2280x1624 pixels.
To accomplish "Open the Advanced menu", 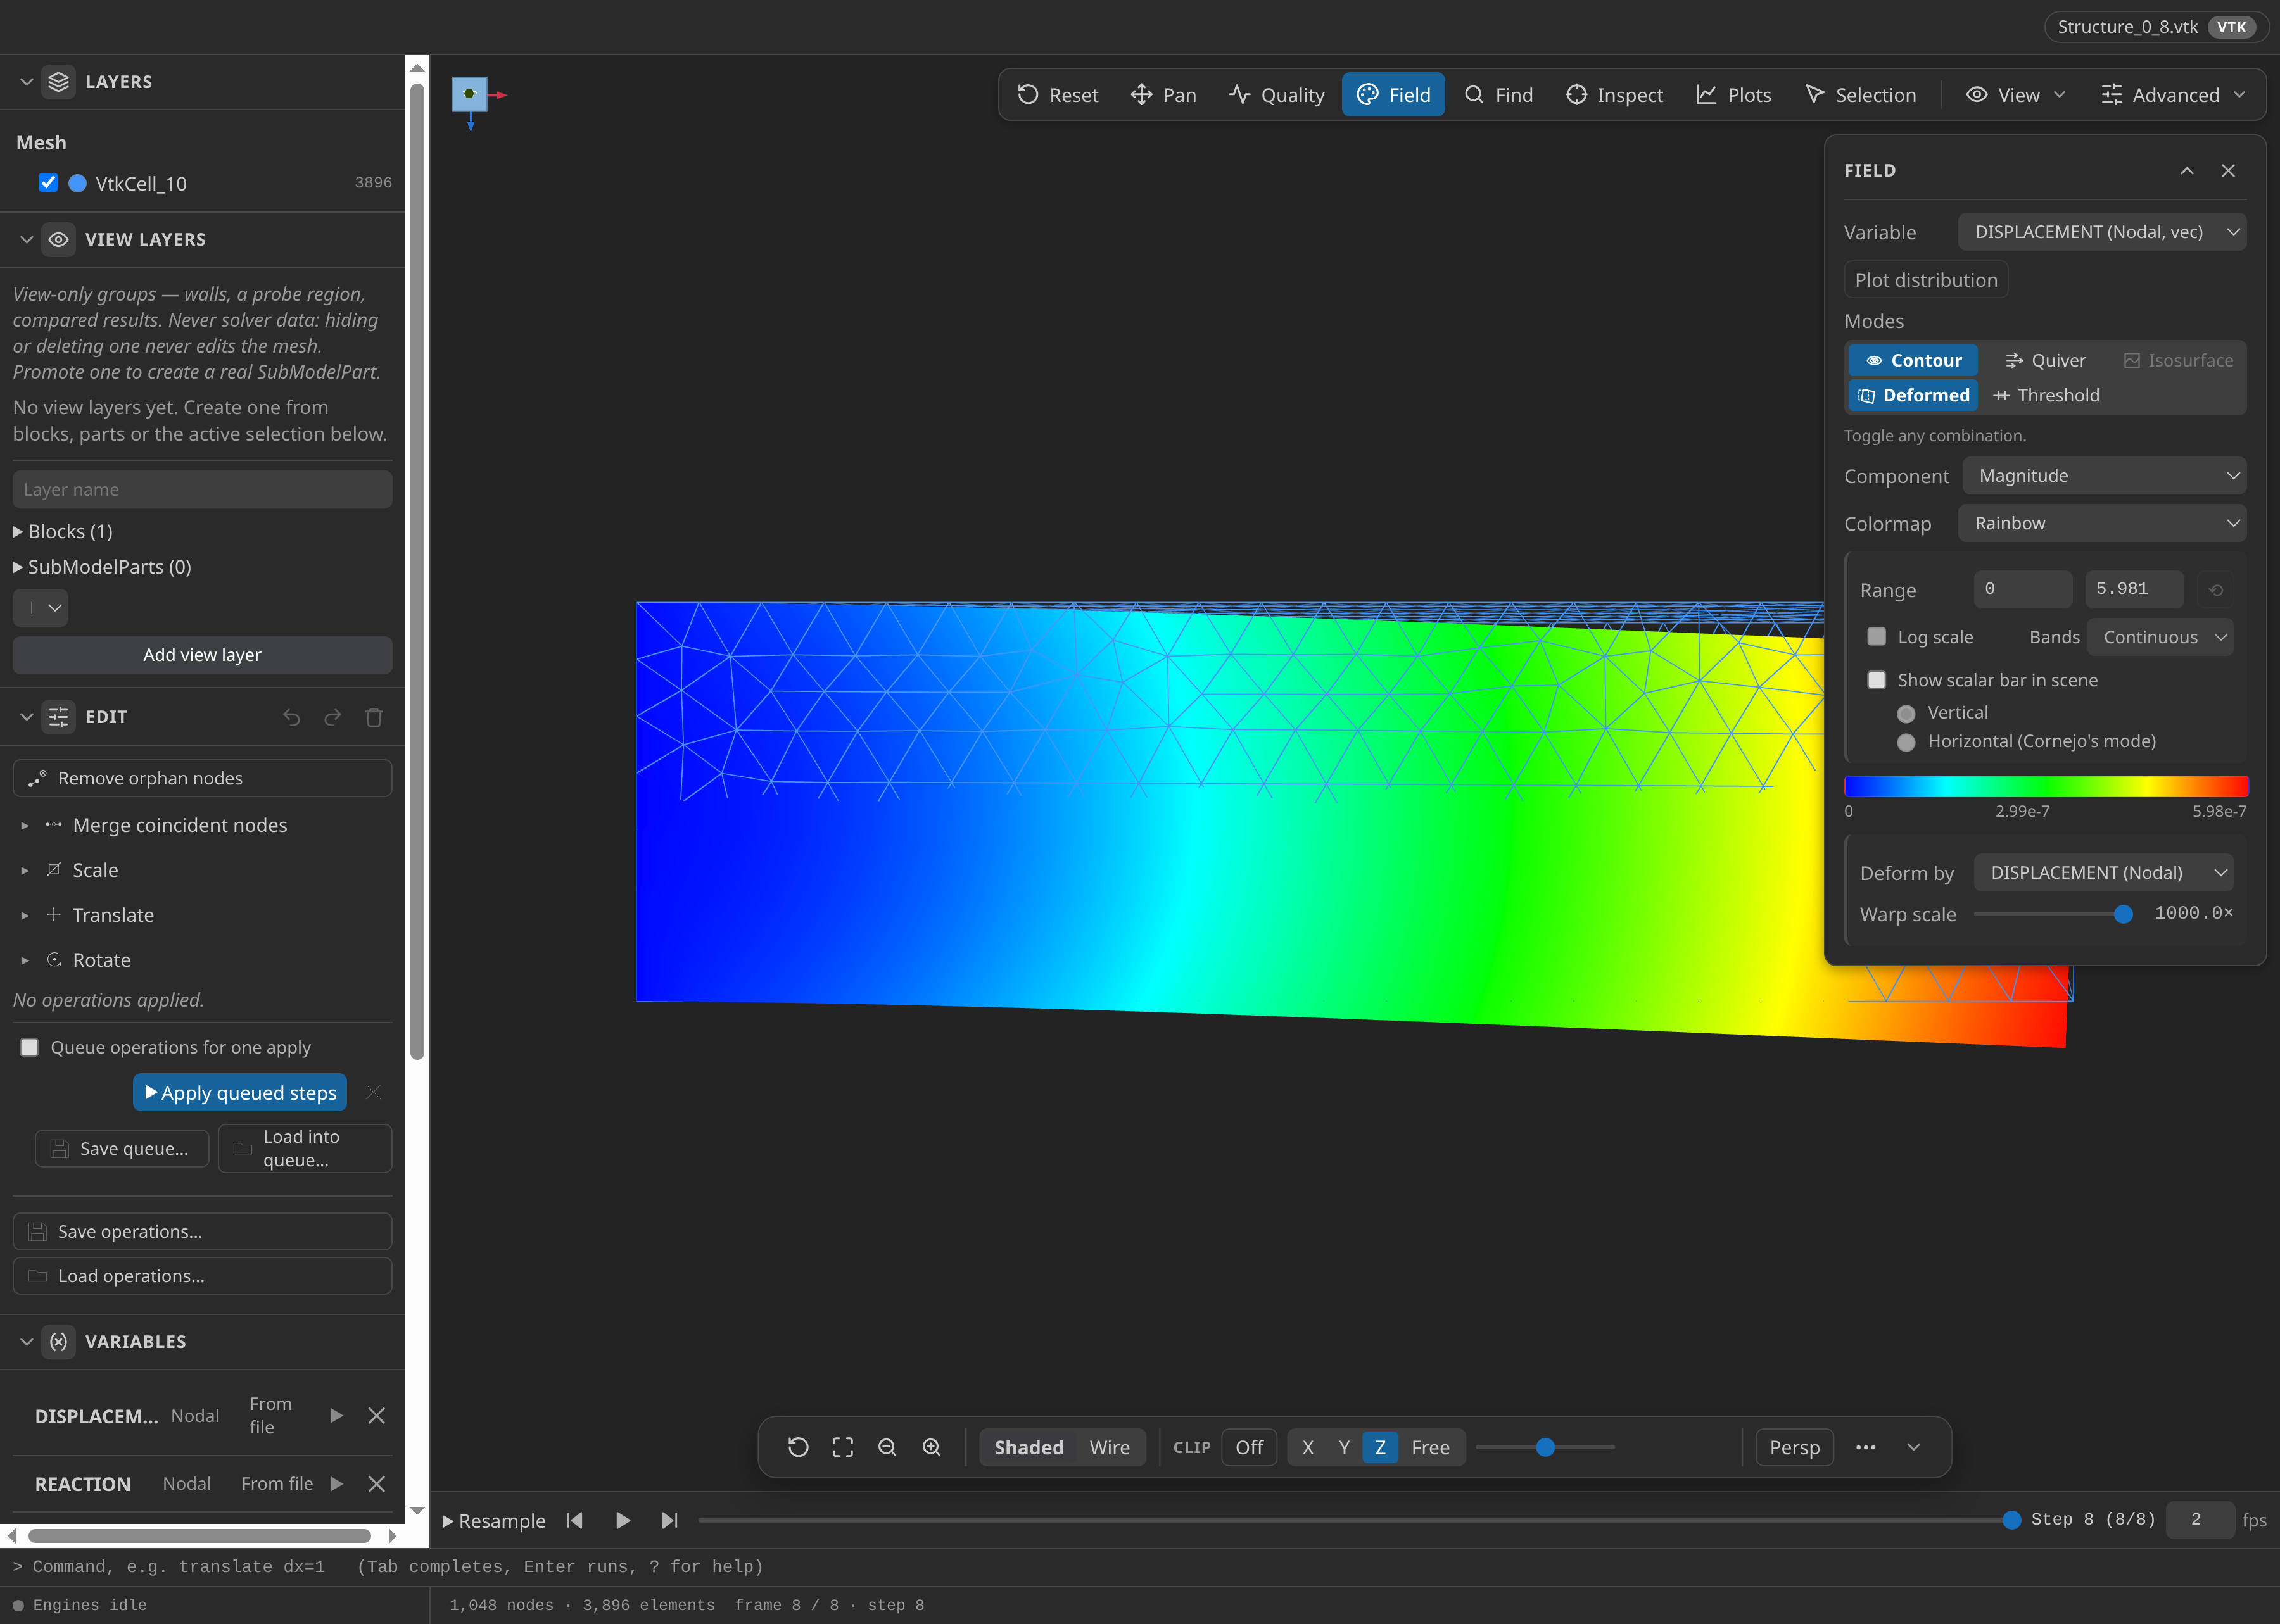I will 2173,95.
